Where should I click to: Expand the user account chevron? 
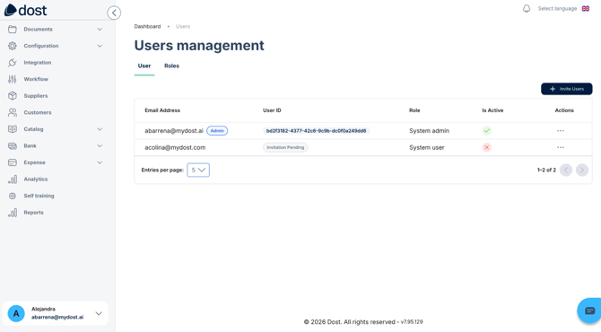coord(99,313)
